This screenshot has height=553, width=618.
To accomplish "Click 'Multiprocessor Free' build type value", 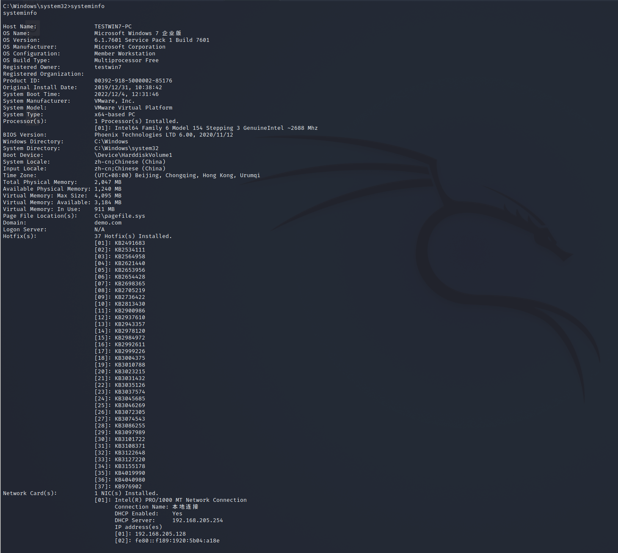I will [127, 60].
